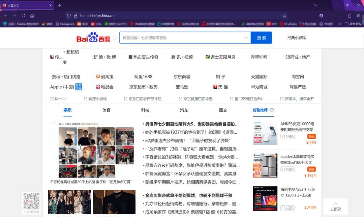The height and width of the screenshot is (217, 364).
Task: Bookmark this page with the star icon
Action: tap(284, 15)
